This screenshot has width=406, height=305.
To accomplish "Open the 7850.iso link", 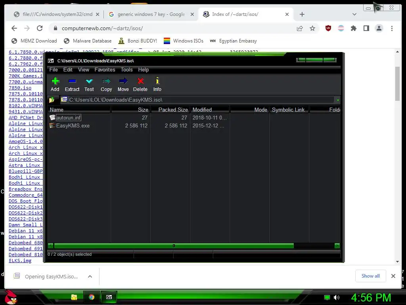I will [x=20, y=88].
